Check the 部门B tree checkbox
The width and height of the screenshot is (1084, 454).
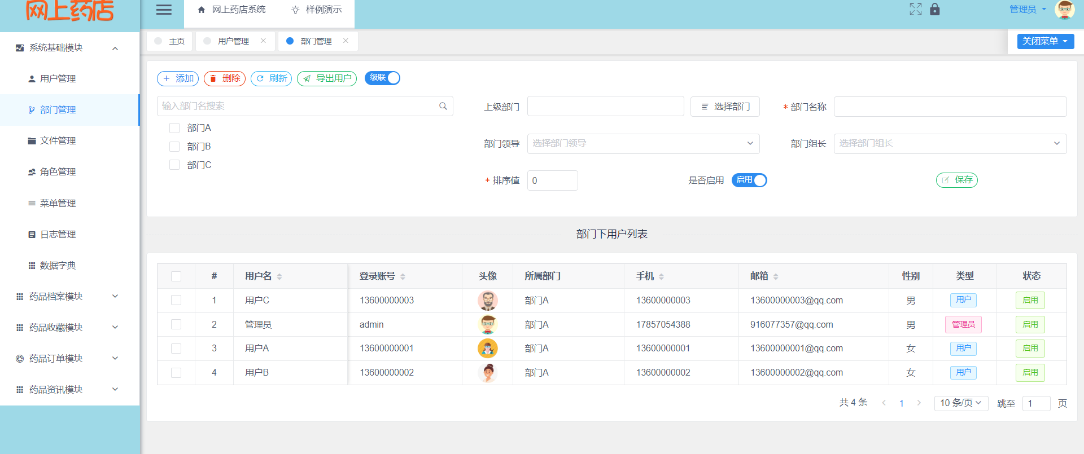tap(174, 147)
